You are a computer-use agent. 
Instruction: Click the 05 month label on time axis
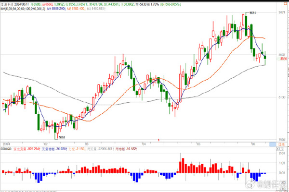point(198,144)
